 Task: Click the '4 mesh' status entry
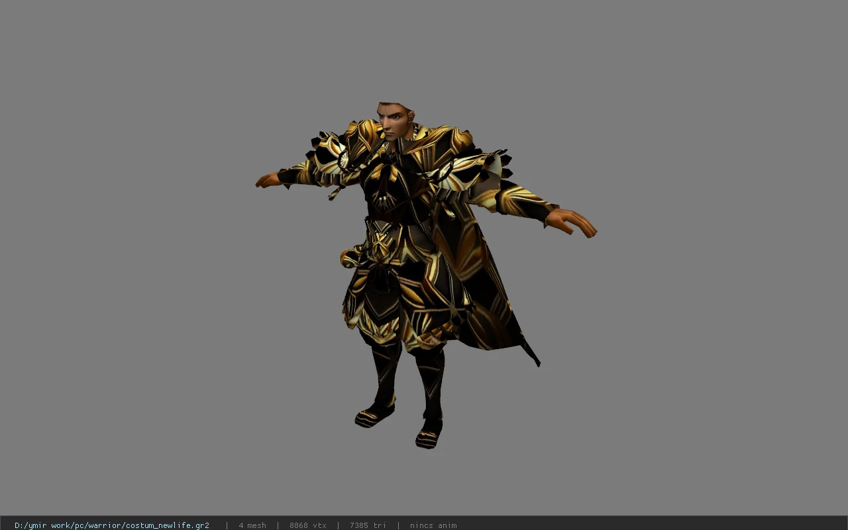pos(252,525)
